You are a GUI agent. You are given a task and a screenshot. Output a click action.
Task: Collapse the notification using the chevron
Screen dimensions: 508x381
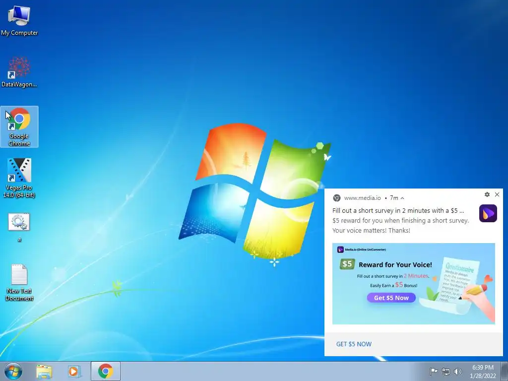tap(402, 198)
